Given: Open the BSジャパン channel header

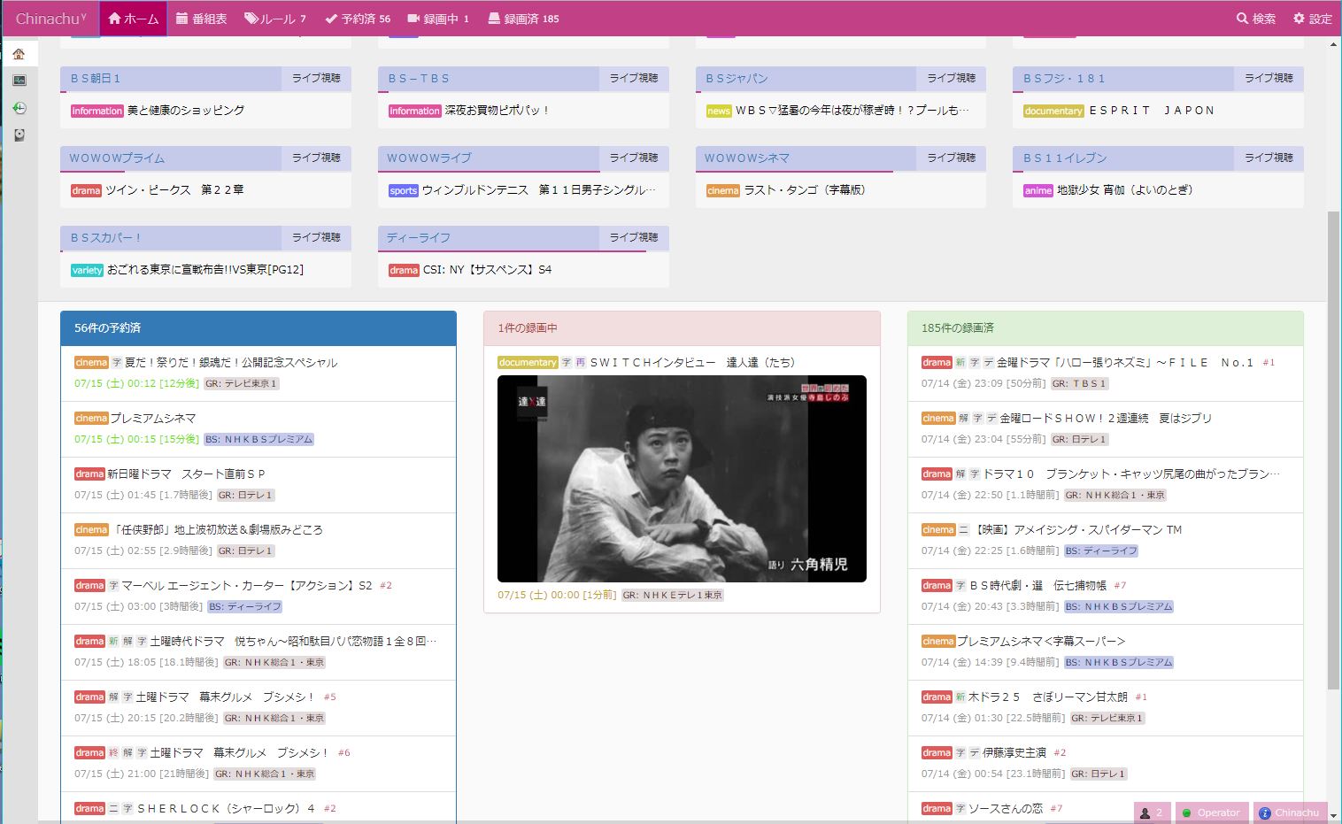Looking at the screenshot, I should 806,79.
